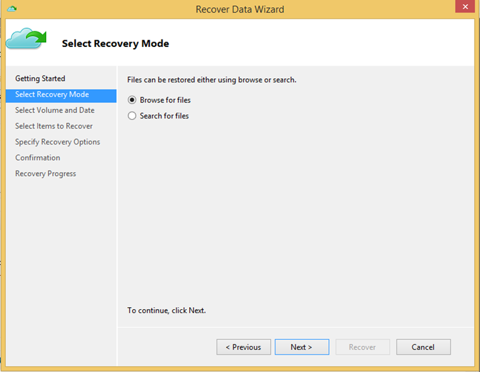This screenshot has height=372, width=480.
Task: Click the Previous button
Action: pos(243,347)
